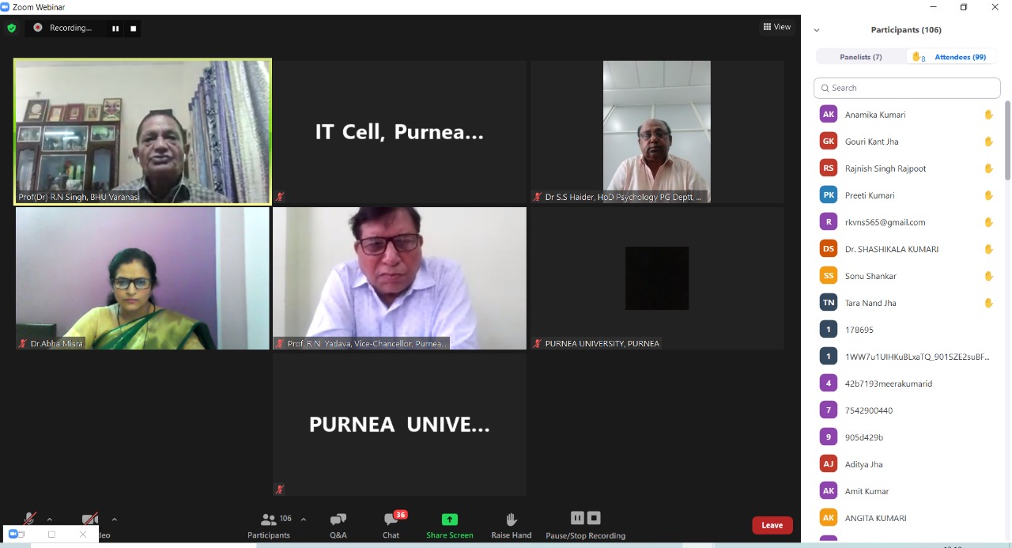Pause the recording in top indicator
Viewport: 1012px width, 548px height.
[115, 28]
